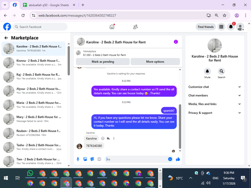Click the conversation list scrollbar
The height and width of the screenshot is (188, 251).
(69, 61)
